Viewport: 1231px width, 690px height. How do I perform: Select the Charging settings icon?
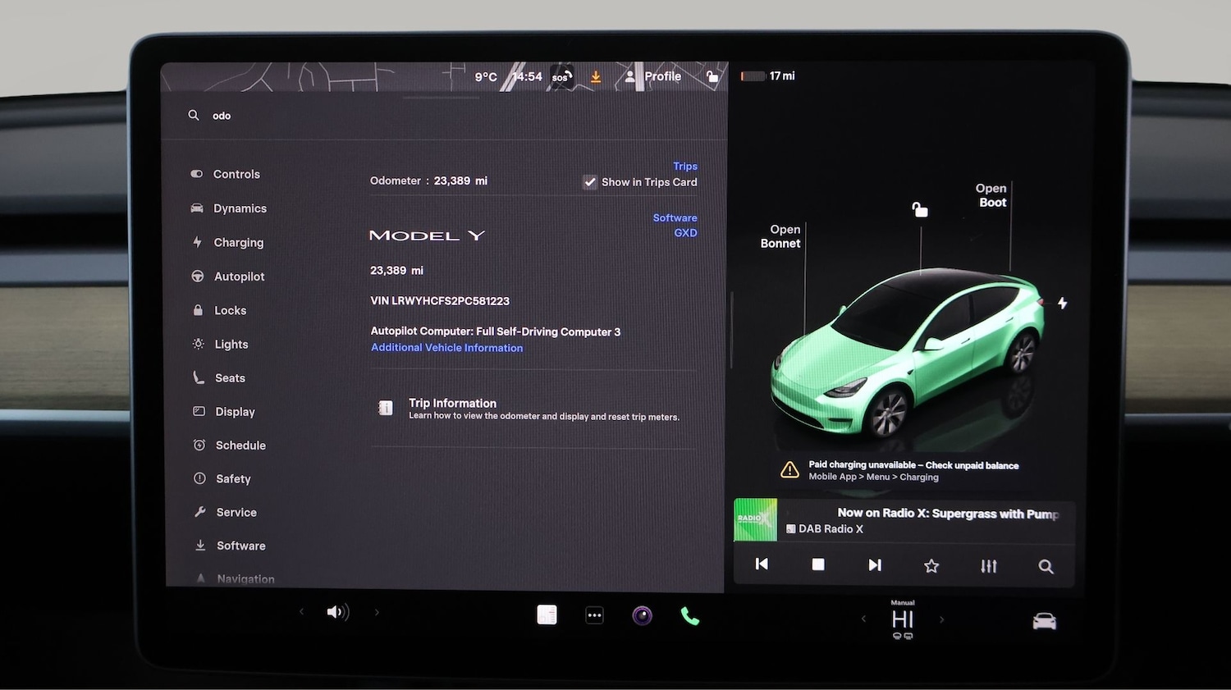click(x=197, y=242)
